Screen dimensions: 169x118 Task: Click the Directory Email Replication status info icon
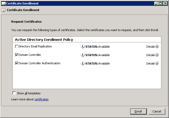pos(82,47)
